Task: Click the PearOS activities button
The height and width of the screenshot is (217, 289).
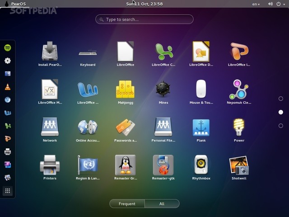Action: (x=15, y=4)
